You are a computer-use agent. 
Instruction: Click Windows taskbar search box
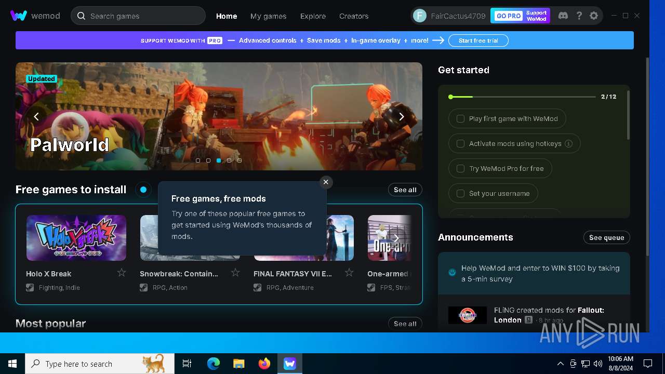[x=100, y=364]
